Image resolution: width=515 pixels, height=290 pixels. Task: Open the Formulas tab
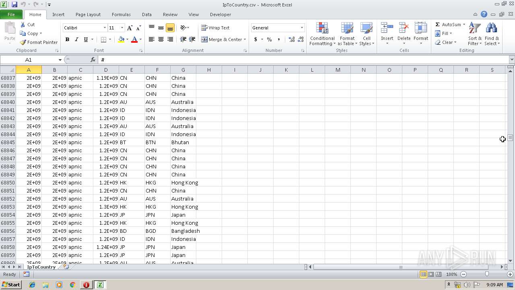pos(121,14)
